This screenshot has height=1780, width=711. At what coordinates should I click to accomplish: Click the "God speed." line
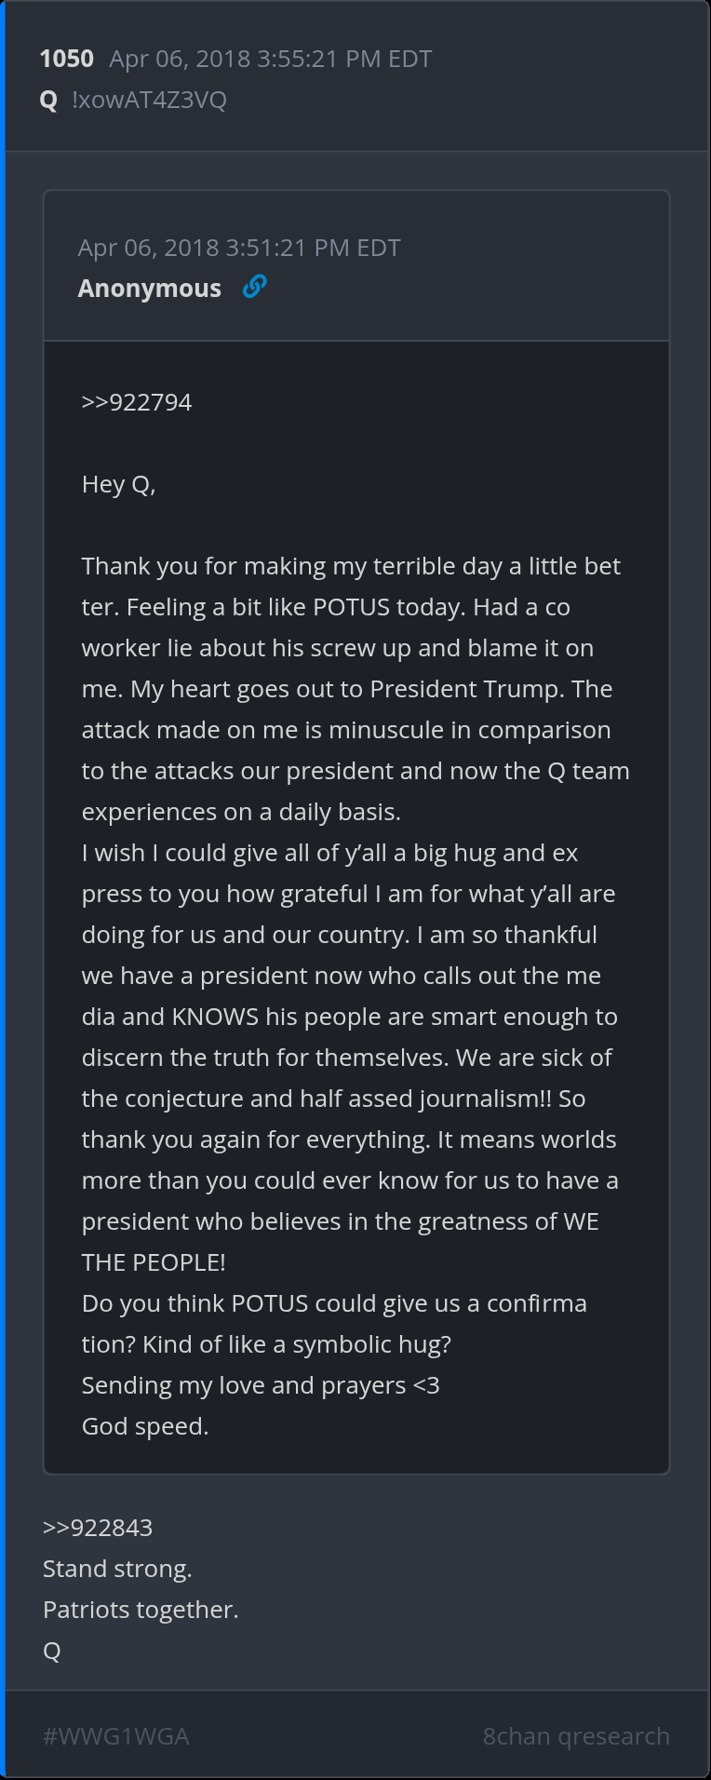[145, 1426]
